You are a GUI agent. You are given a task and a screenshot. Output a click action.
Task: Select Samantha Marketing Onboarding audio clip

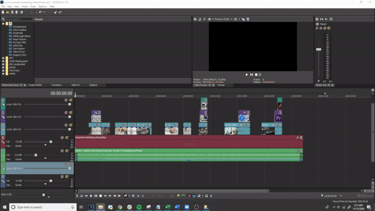(188, 141)
